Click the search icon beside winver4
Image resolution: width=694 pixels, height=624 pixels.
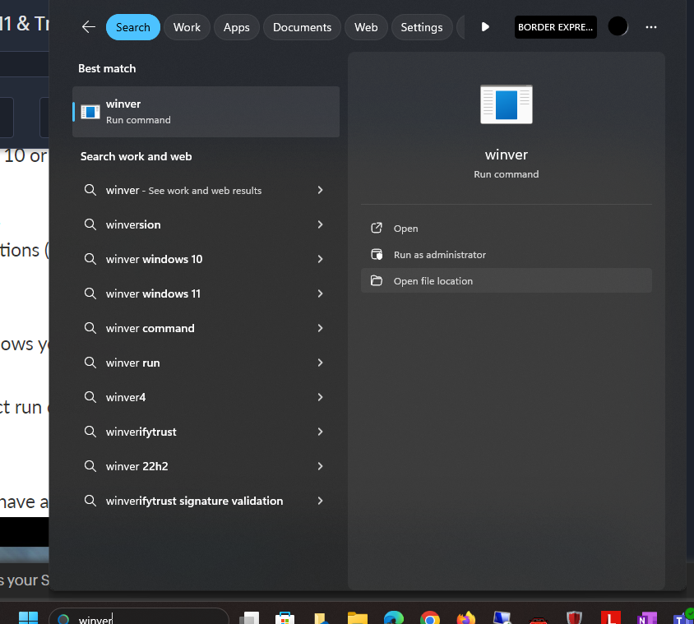tap(90, 397)
